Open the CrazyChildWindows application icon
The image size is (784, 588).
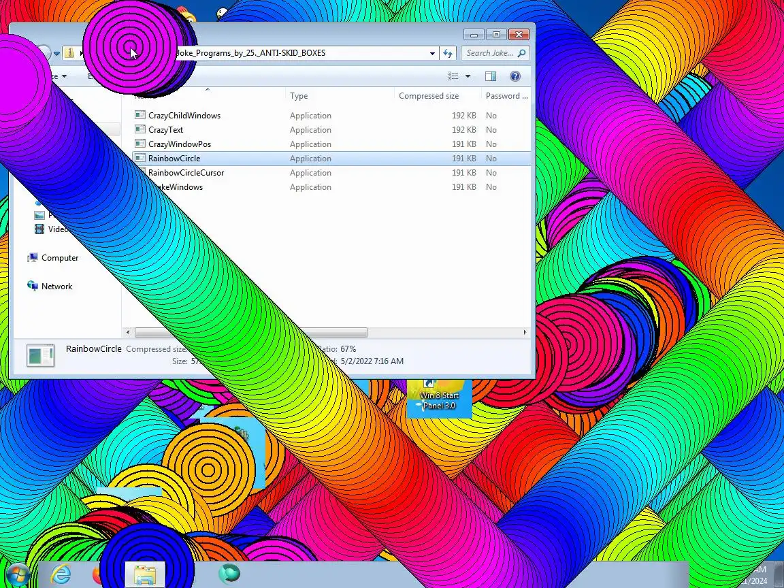(140, 115)
